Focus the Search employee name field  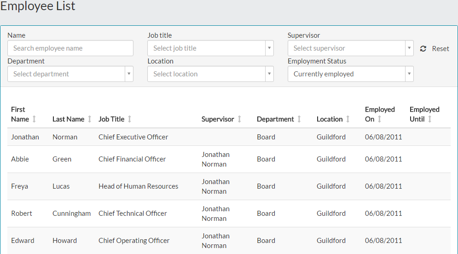[70, 48]
